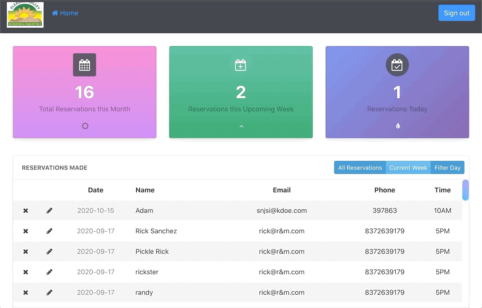Click the calendar grid icon on pink card

[x=85, y=65]
